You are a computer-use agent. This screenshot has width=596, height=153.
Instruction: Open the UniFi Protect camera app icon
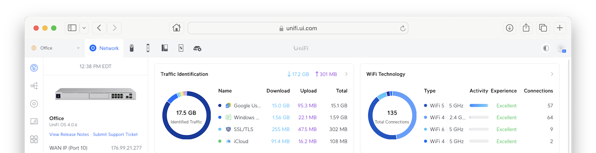[x=132, y=48]
